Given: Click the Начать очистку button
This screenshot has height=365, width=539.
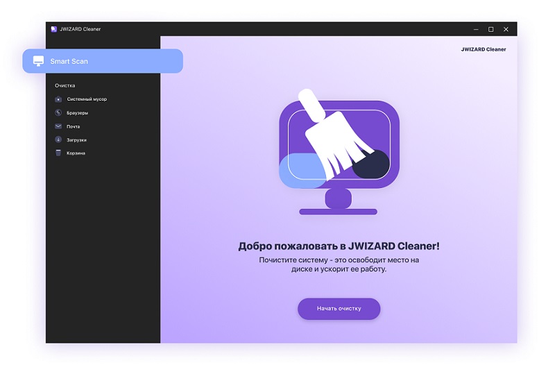Looking at the screenshot, I should coord(339,309).
